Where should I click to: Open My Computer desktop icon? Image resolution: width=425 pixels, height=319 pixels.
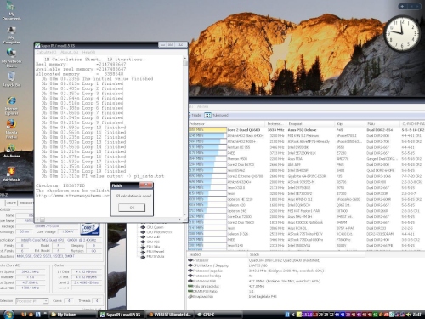click(x=11, y=35)
